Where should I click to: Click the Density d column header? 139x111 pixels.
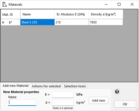[106, 14]
